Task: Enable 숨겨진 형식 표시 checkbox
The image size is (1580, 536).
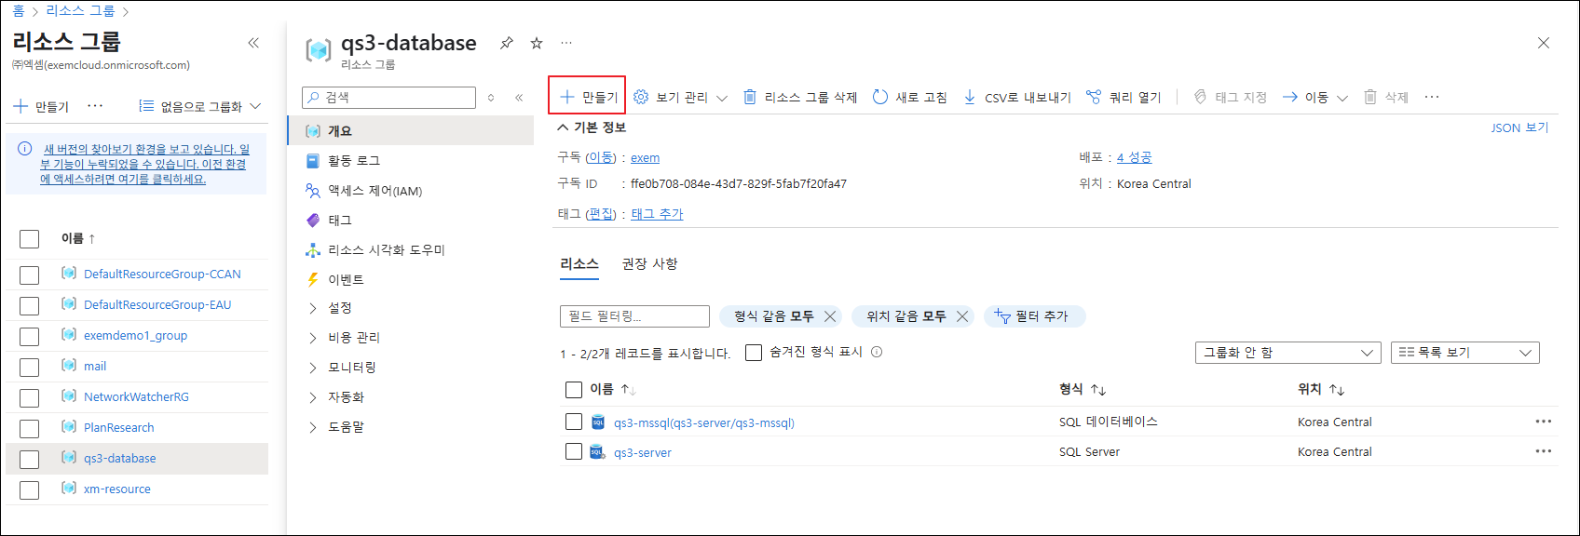Action: coord(754,352)
